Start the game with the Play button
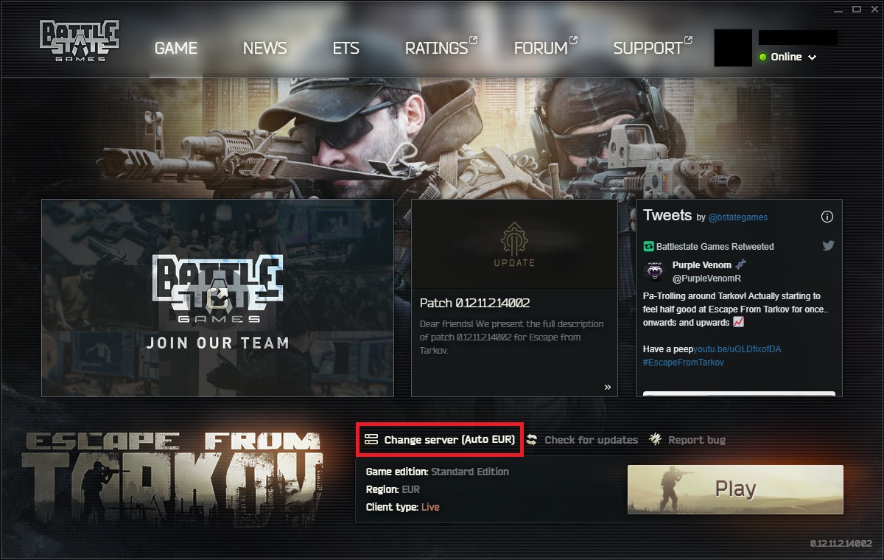 point(735,489)
